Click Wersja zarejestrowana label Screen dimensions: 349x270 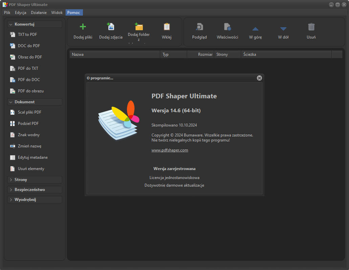pos(175,169)
